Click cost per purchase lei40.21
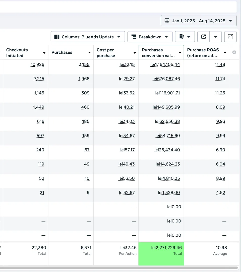This screenshot has width=241, height=272. (127, 107)
